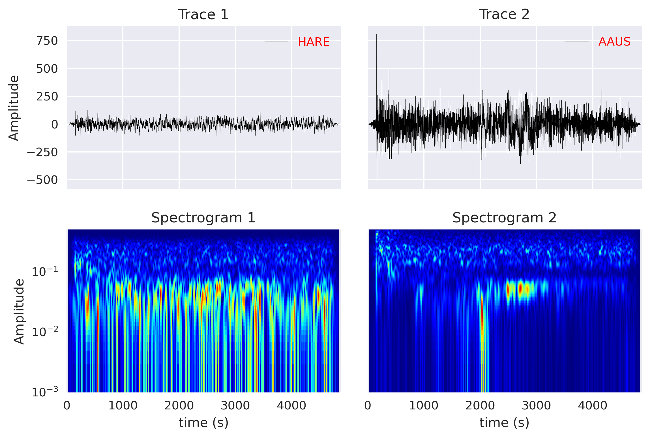Click the Trace 2 plot title
Image resolution: width=650 pixels, height=438 pixels.
click(504, 14)
